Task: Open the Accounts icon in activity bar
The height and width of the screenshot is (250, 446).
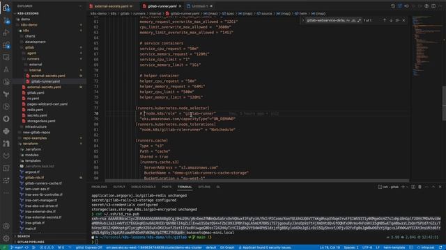Action: pos(6,226)
